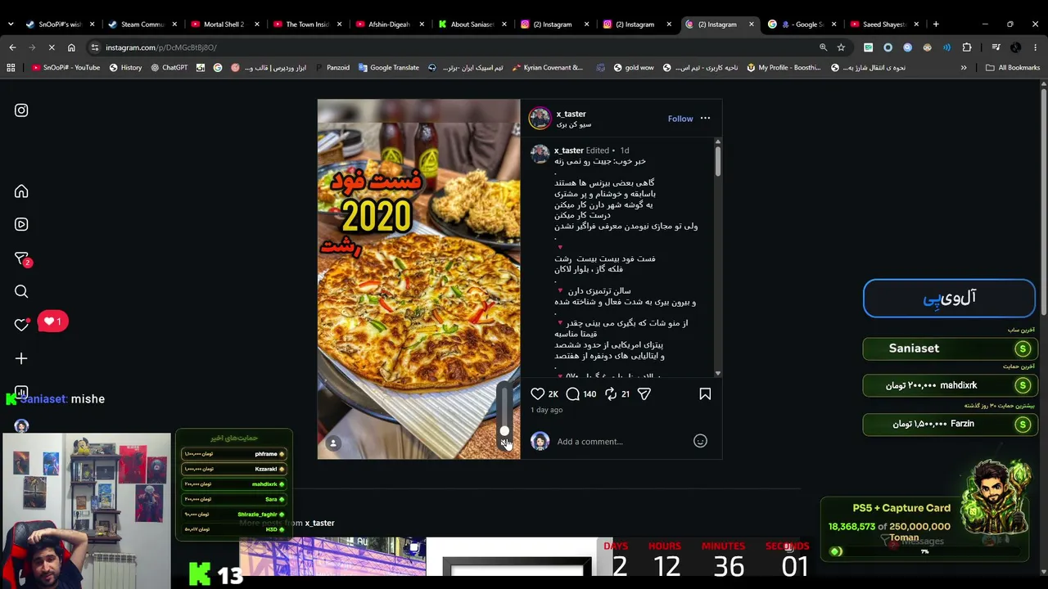1048x589 pixels.
Task: Open emoji picker in comment box
Action: tap(700, 441)
